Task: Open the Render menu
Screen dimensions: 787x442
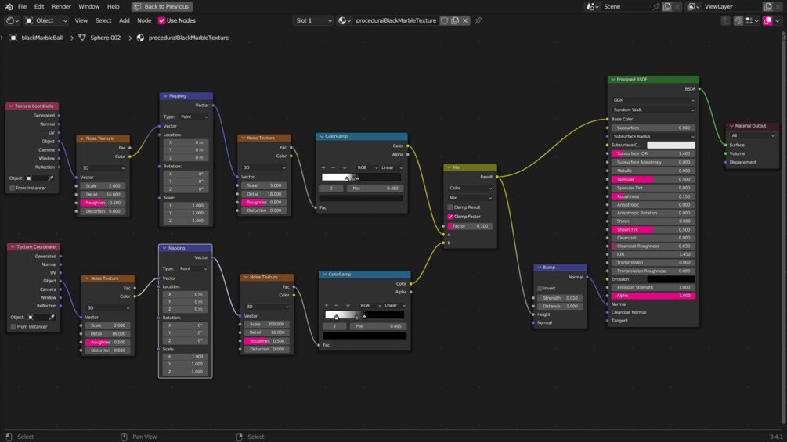Action: click(61, 6)
